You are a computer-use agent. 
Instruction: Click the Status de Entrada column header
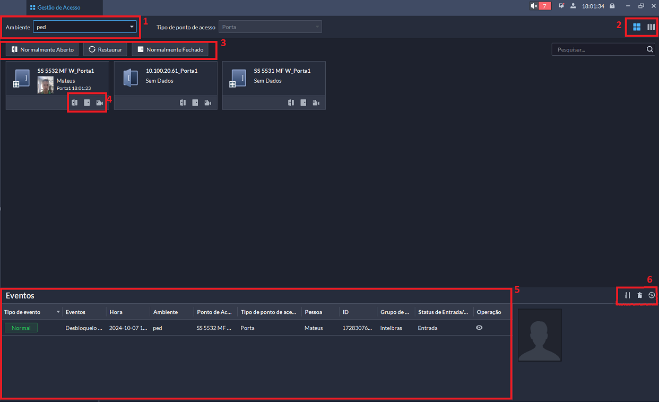(x=443, y=312)
